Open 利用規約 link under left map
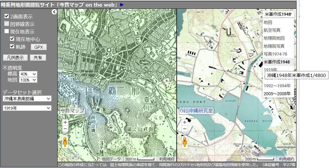329x168 pixels. click(166, 159)
